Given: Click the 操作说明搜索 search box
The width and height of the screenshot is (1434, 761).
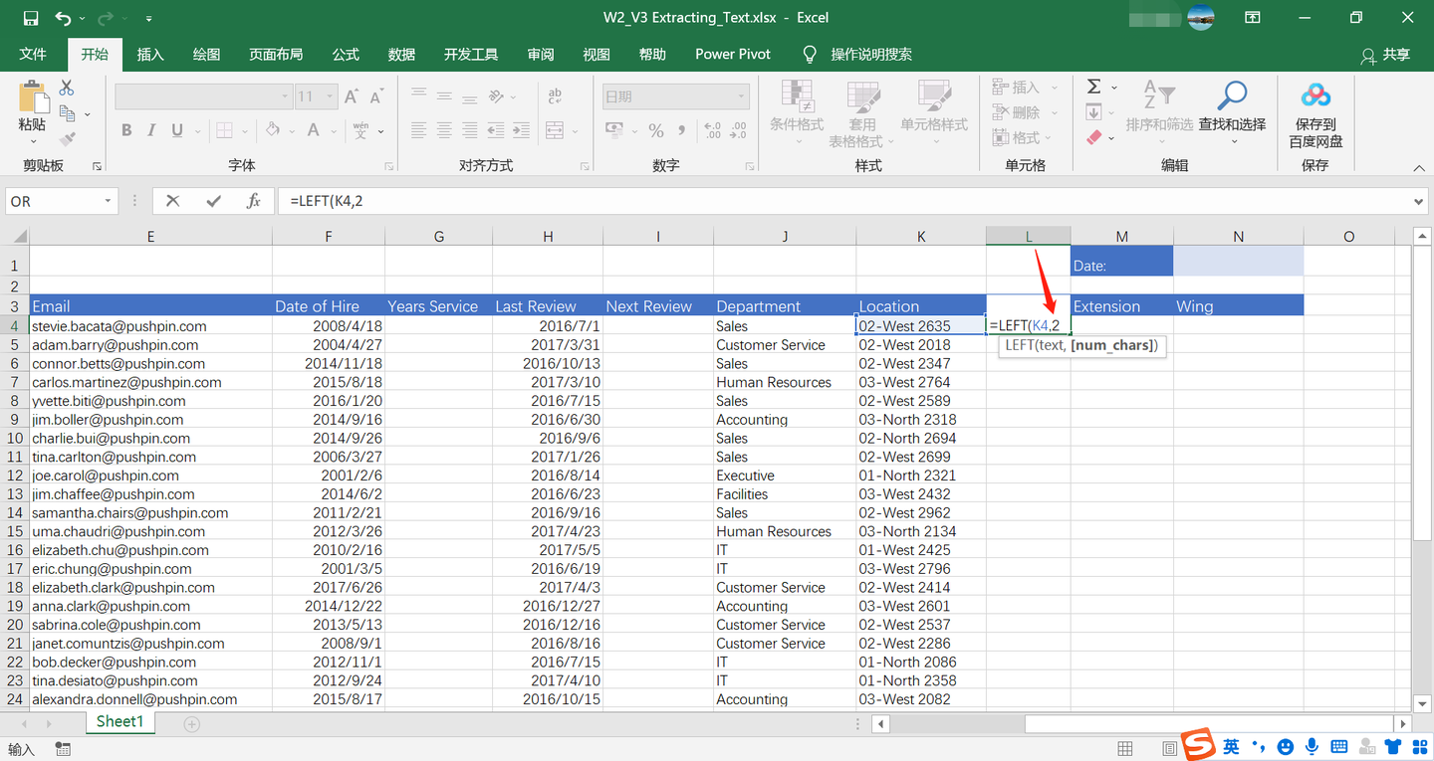Looking at the screenshot, I should [x=871, y=55].
